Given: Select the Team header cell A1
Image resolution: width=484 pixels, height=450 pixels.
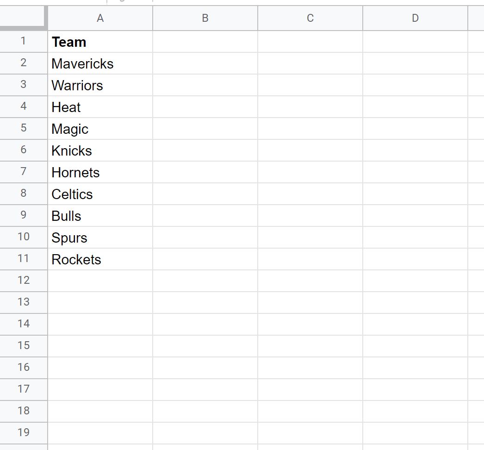Looking at the screenshot, I should [x=100, y=42].
